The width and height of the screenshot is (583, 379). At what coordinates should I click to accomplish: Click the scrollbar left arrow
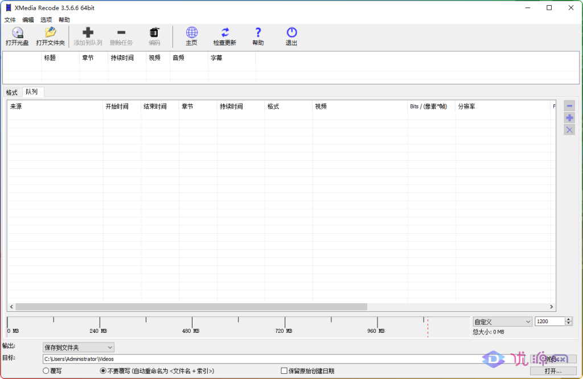click(x=11, y=307)
